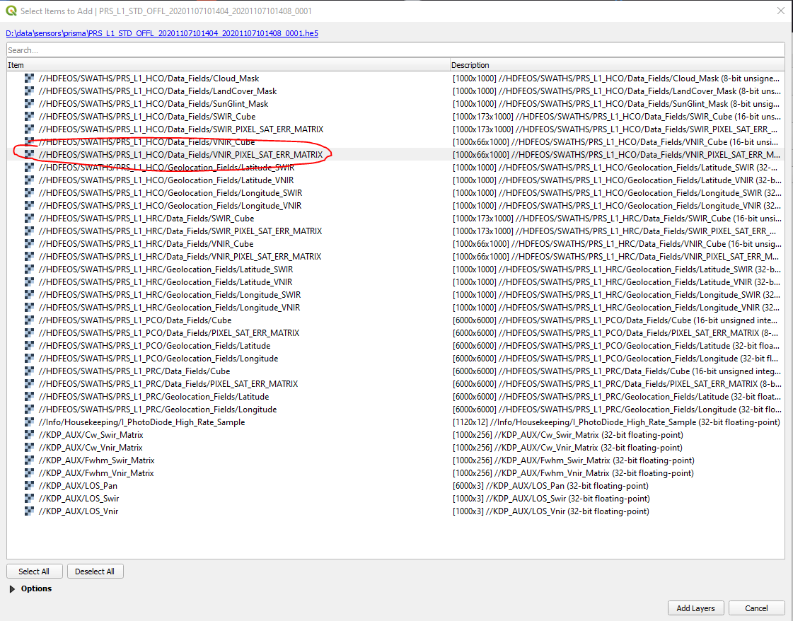This screenshot has height=621, width=793.
Task: Click the raster icon for LandCover_Mask
Action: (x=28, y=91)
